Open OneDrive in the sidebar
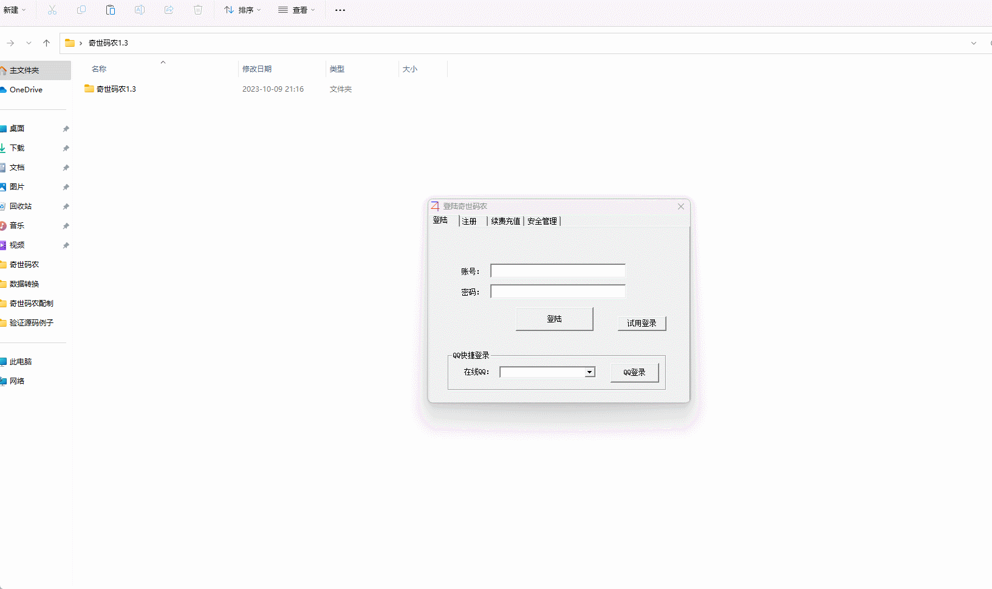The image size is (992, 589). (26, 90)
